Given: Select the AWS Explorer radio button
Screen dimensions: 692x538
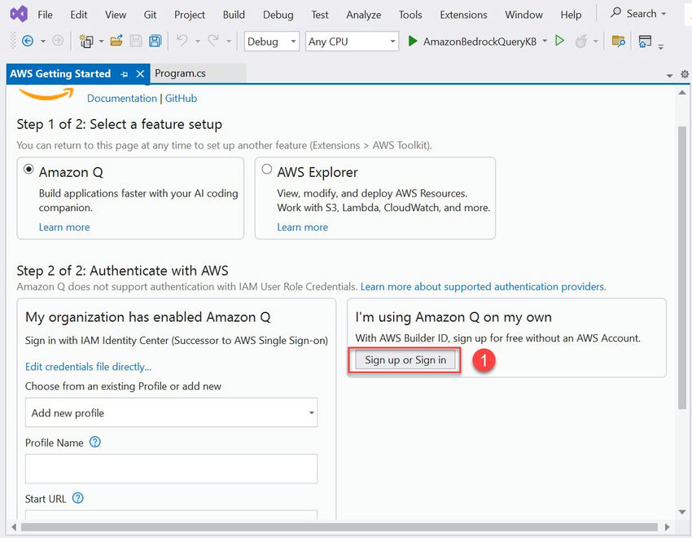Looking at the screenshot, I should (267, 170).
